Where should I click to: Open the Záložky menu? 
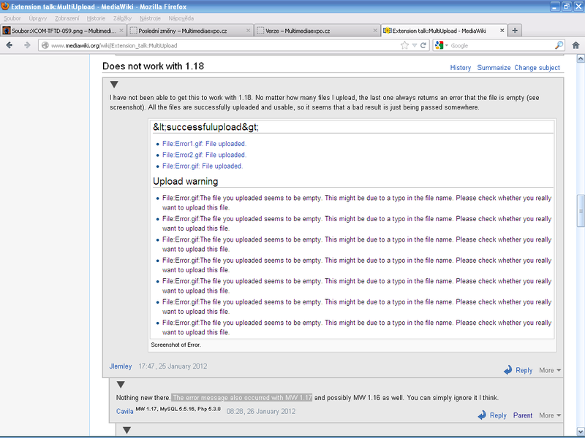click(122, 18)
